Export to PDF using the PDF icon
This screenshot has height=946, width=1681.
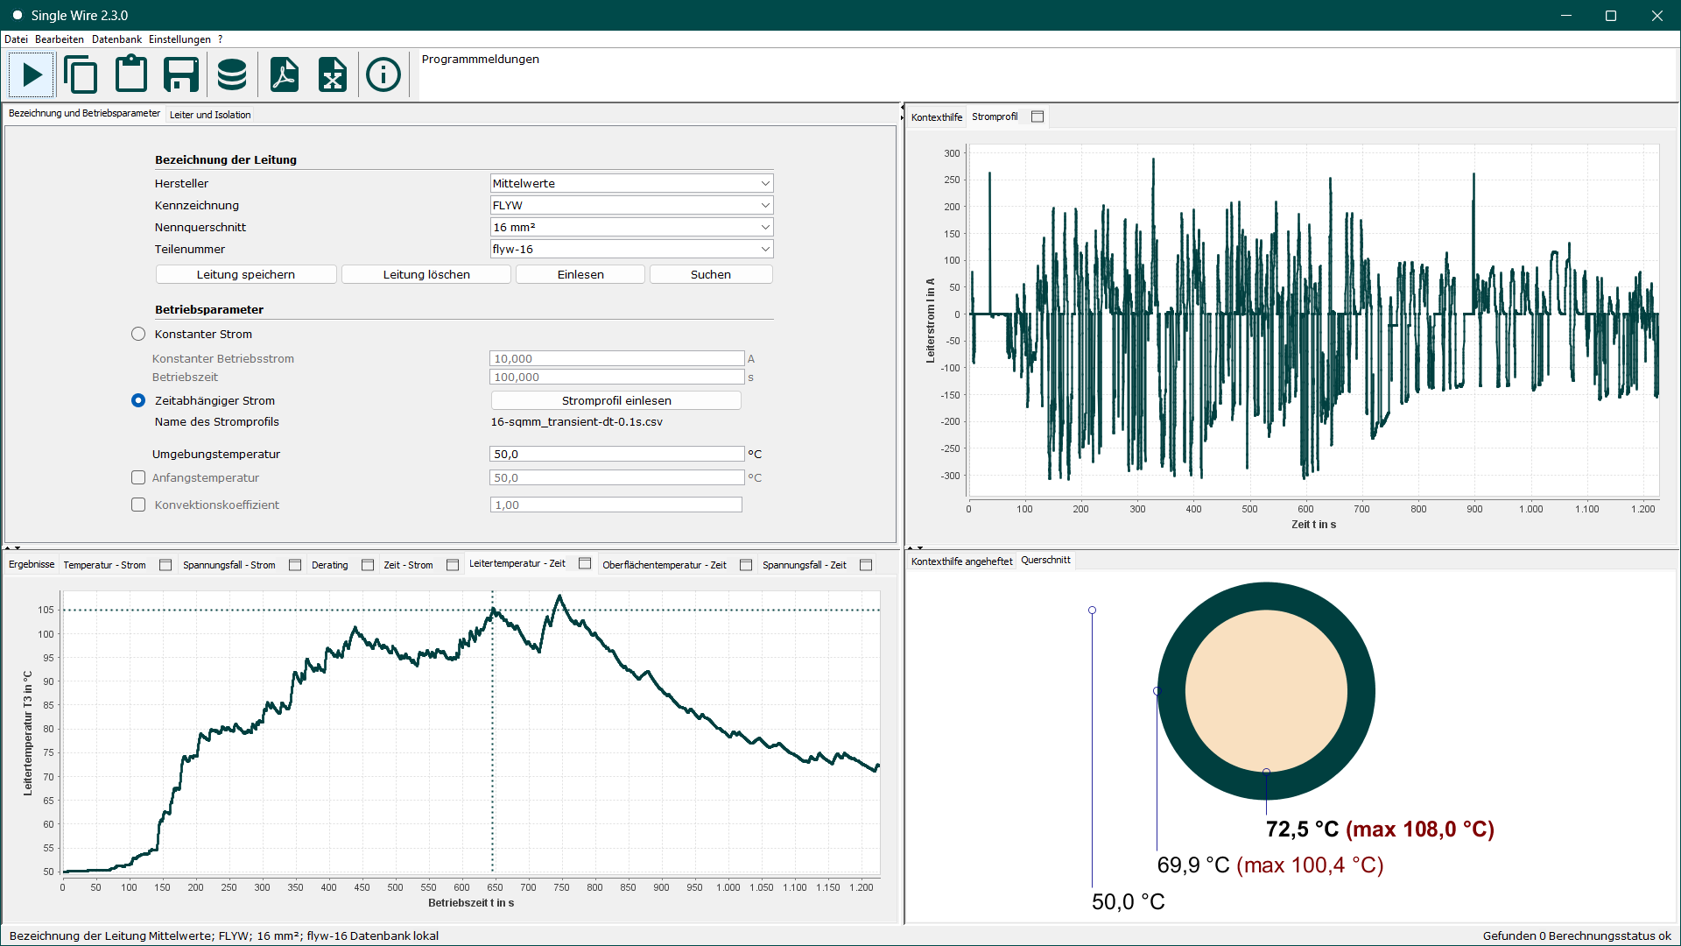(x=284, y=74)
